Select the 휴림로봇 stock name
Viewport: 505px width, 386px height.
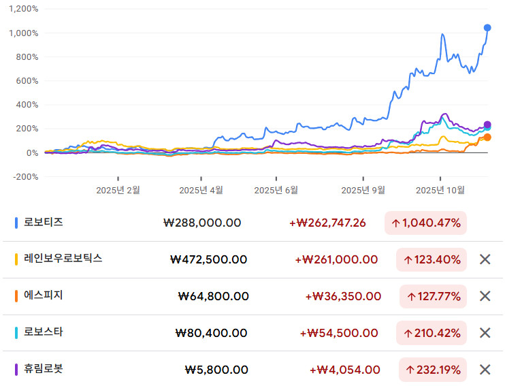(x=44, y=369)
